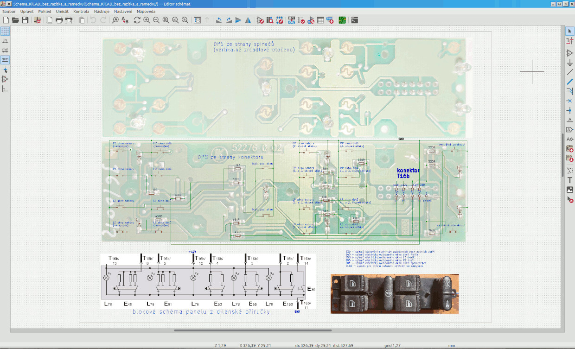Screen dimensions: 575x349
Task: Mirror the selection horizontally
Action: pos(248,20)
